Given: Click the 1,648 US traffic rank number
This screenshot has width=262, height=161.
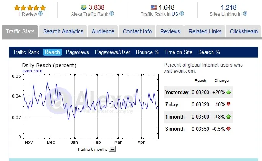Looking at the screenshot, I should pos(167,7).
